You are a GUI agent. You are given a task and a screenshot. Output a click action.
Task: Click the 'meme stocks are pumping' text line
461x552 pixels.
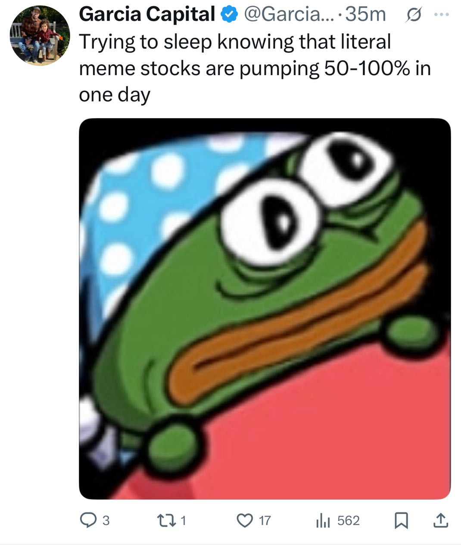[199, 69]
